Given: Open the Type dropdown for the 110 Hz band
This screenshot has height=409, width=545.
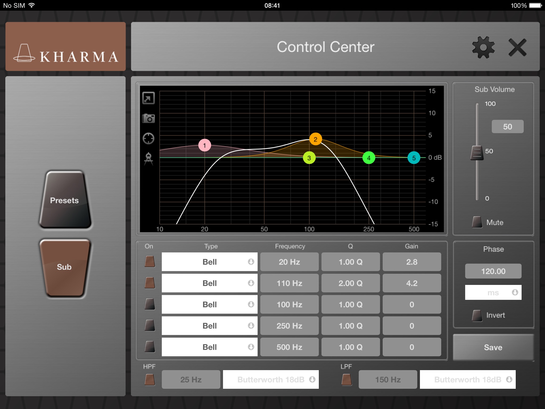Looking at the screenshot, I should point(210,283).
